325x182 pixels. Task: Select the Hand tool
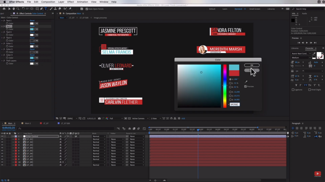tap(14, 9)
